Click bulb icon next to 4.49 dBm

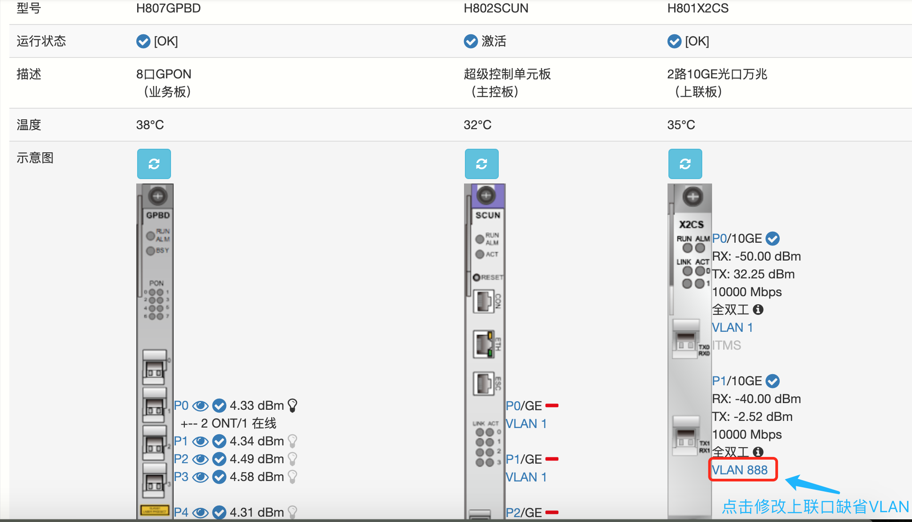tap(293, 459)
